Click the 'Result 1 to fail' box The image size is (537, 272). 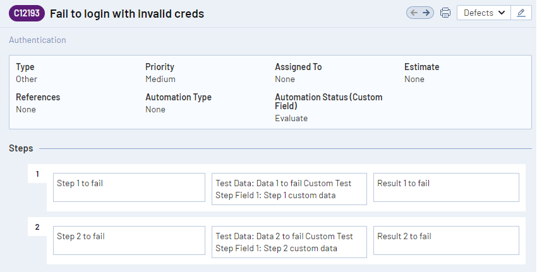point(446,187)
